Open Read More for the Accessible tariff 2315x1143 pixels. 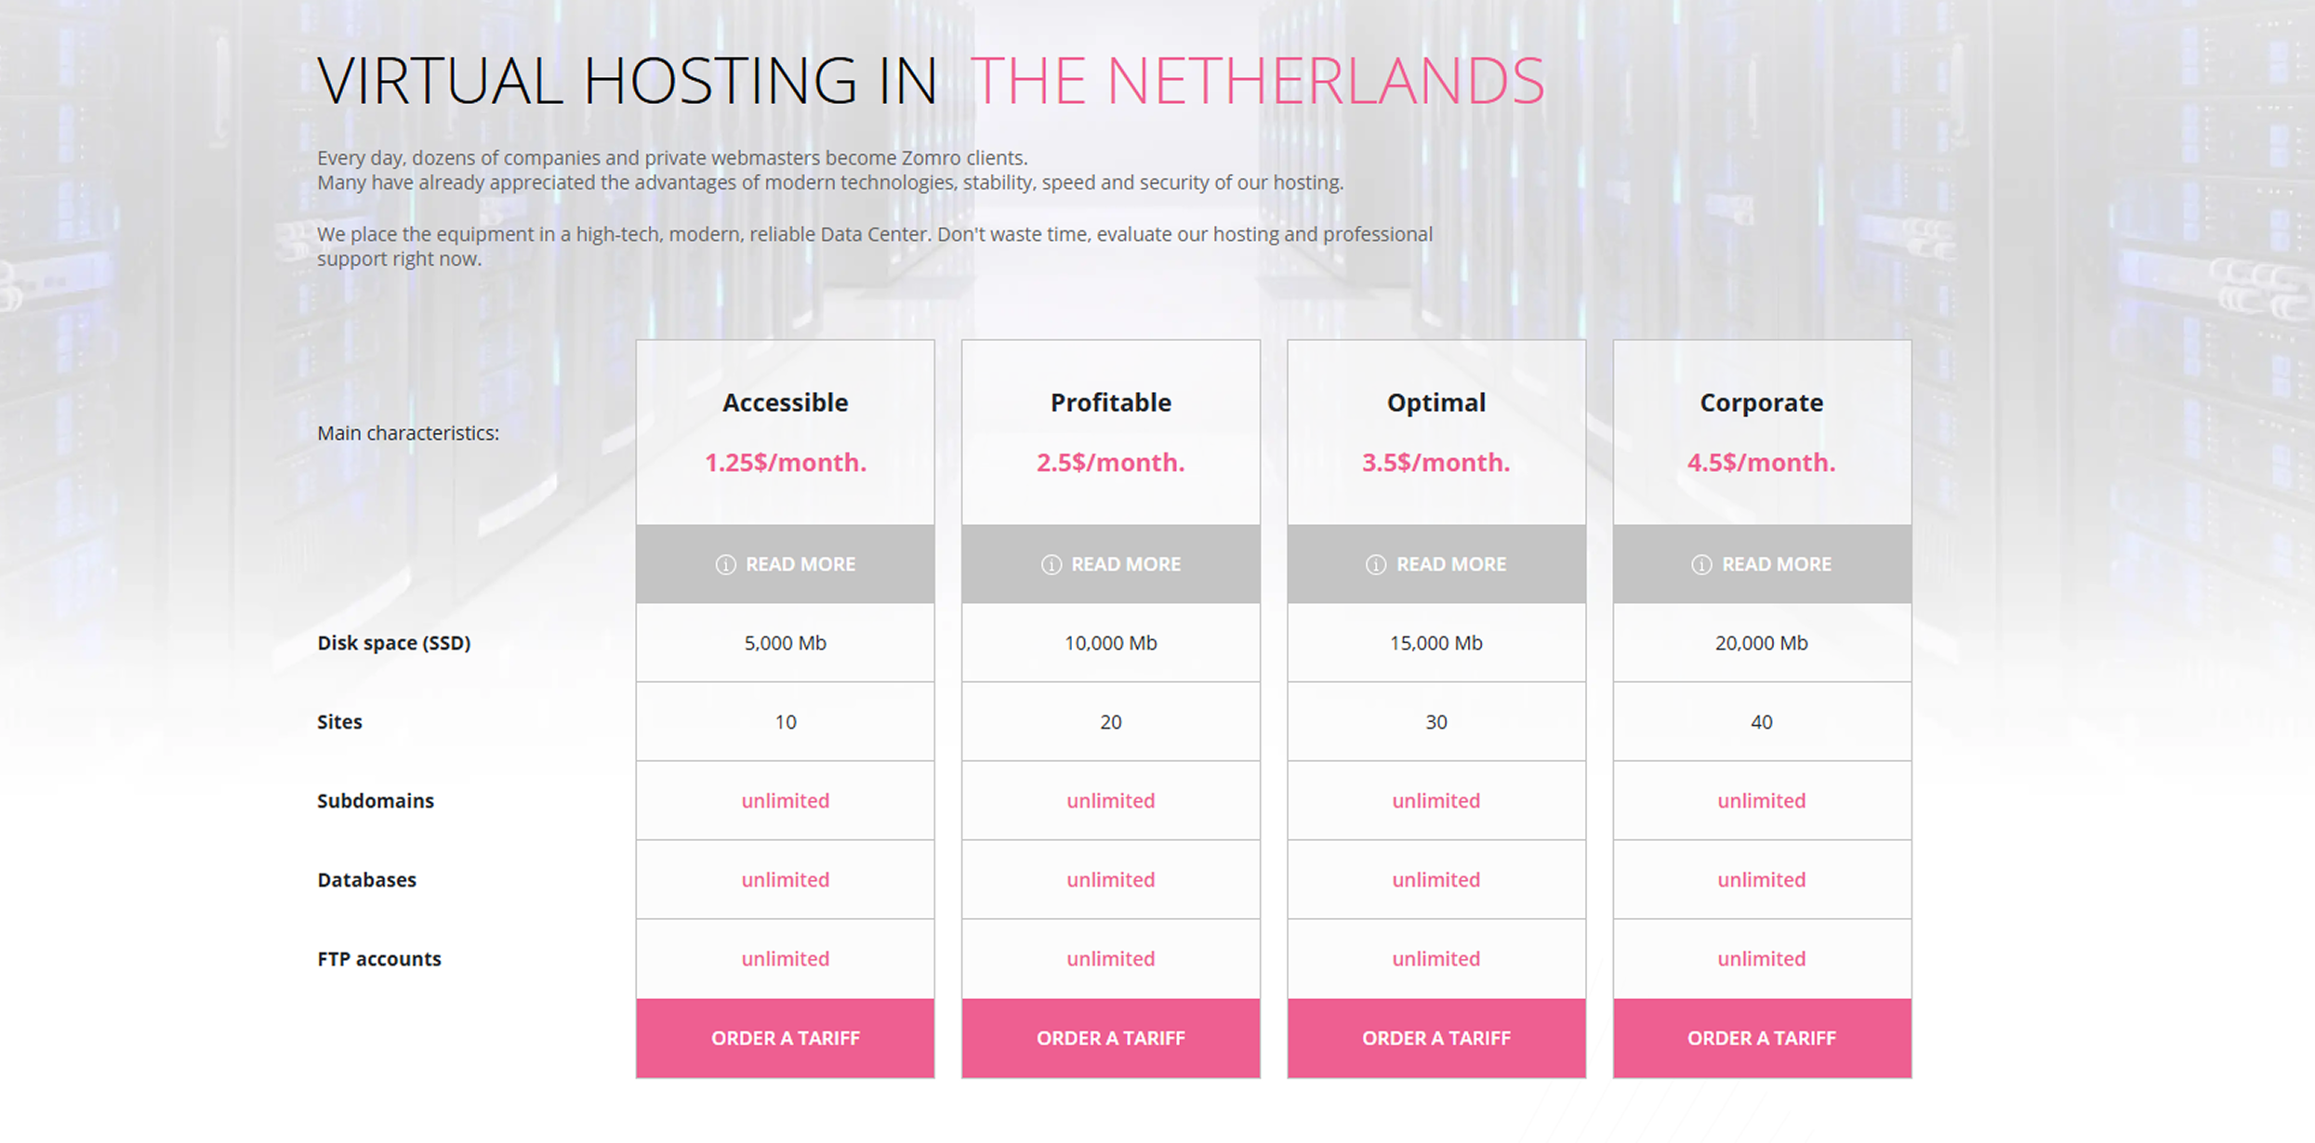786,564
